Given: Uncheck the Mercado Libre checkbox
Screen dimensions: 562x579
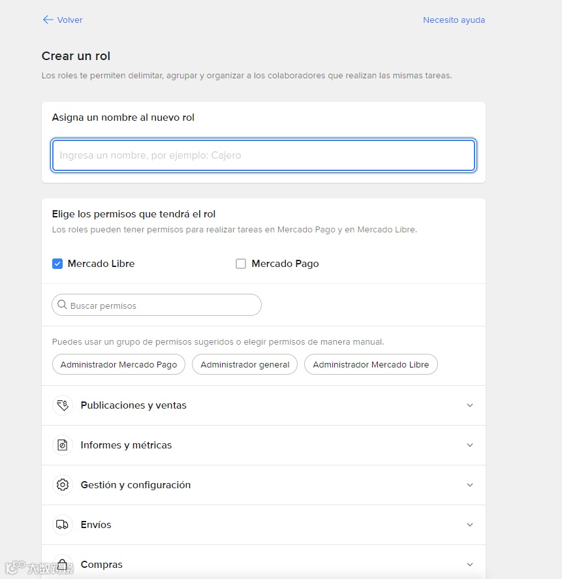Looking at the screenshot, I should pos(57,264).
